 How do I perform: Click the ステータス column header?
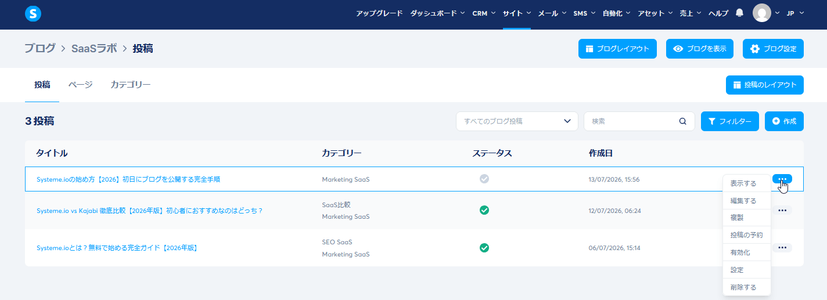point(492,153)
